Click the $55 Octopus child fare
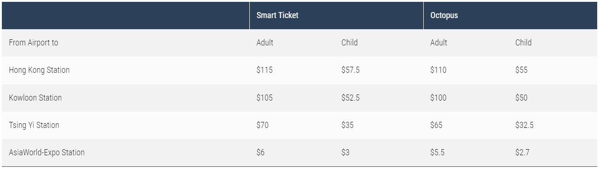The height and width of the screenshot is (171, 600). point(521,70)
